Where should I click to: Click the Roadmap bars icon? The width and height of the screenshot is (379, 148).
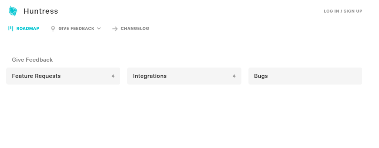click(x=11, y=29)
